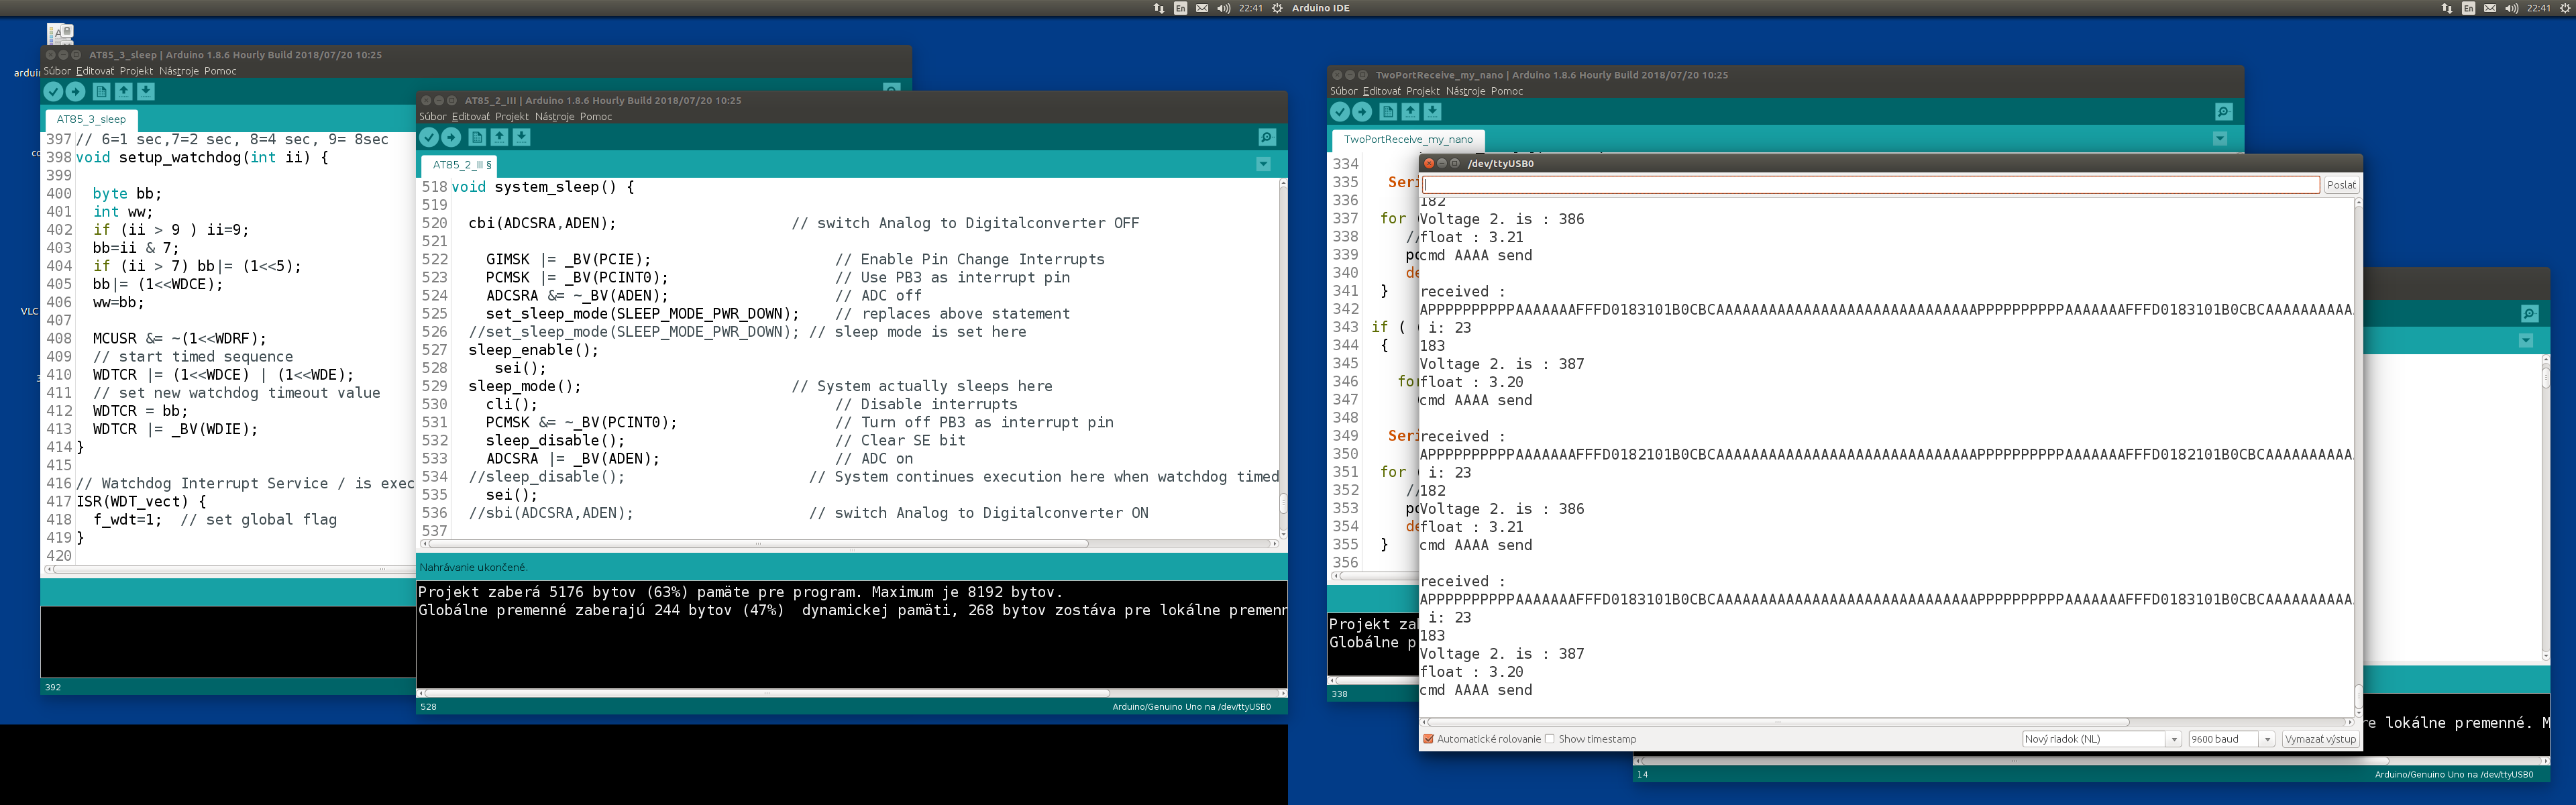Click New sketch icon in AT85_3_sleep window
This screenshot has width=2576, height=805.
point(101,92)
